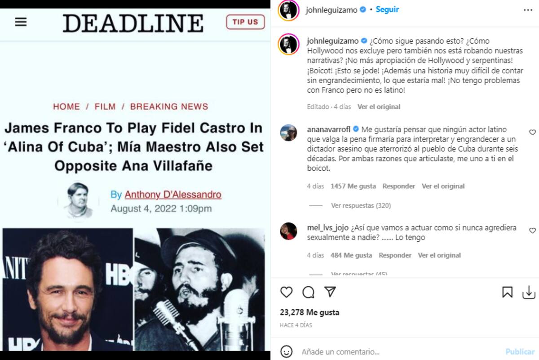The image size is (539, 360).
Task: Like ananavarrofl's comment with its heart
Action: [533, 133]
